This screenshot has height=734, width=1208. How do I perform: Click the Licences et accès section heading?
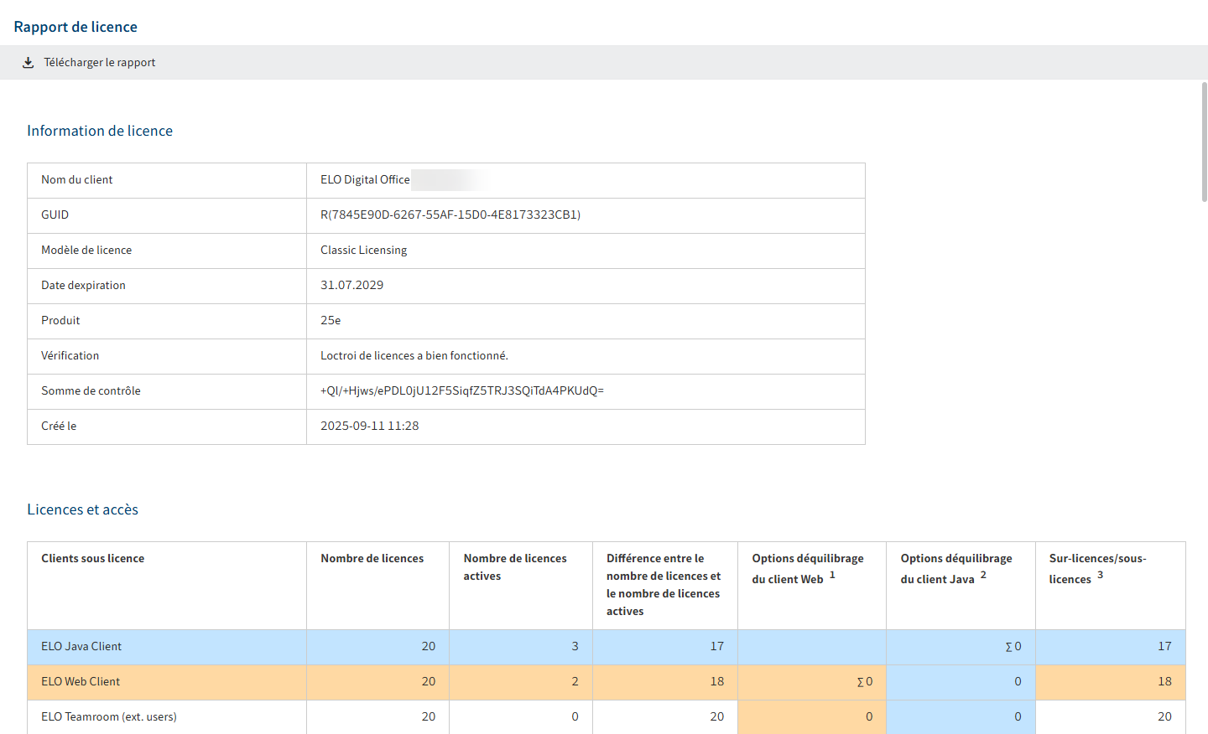point(82,509)
